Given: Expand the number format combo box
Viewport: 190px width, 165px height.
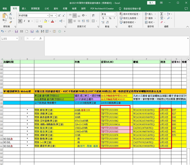Looking at the screenshot, I should (115, 14).
